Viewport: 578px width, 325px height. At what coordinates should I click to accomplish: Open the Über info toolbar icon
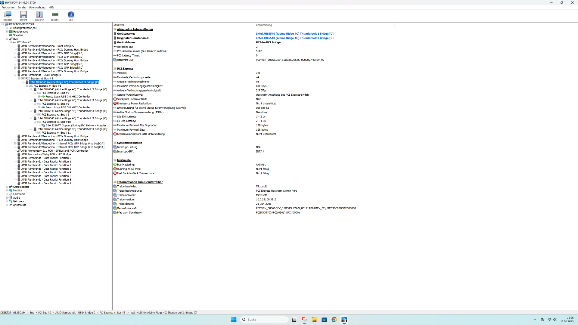coord(71,16)
